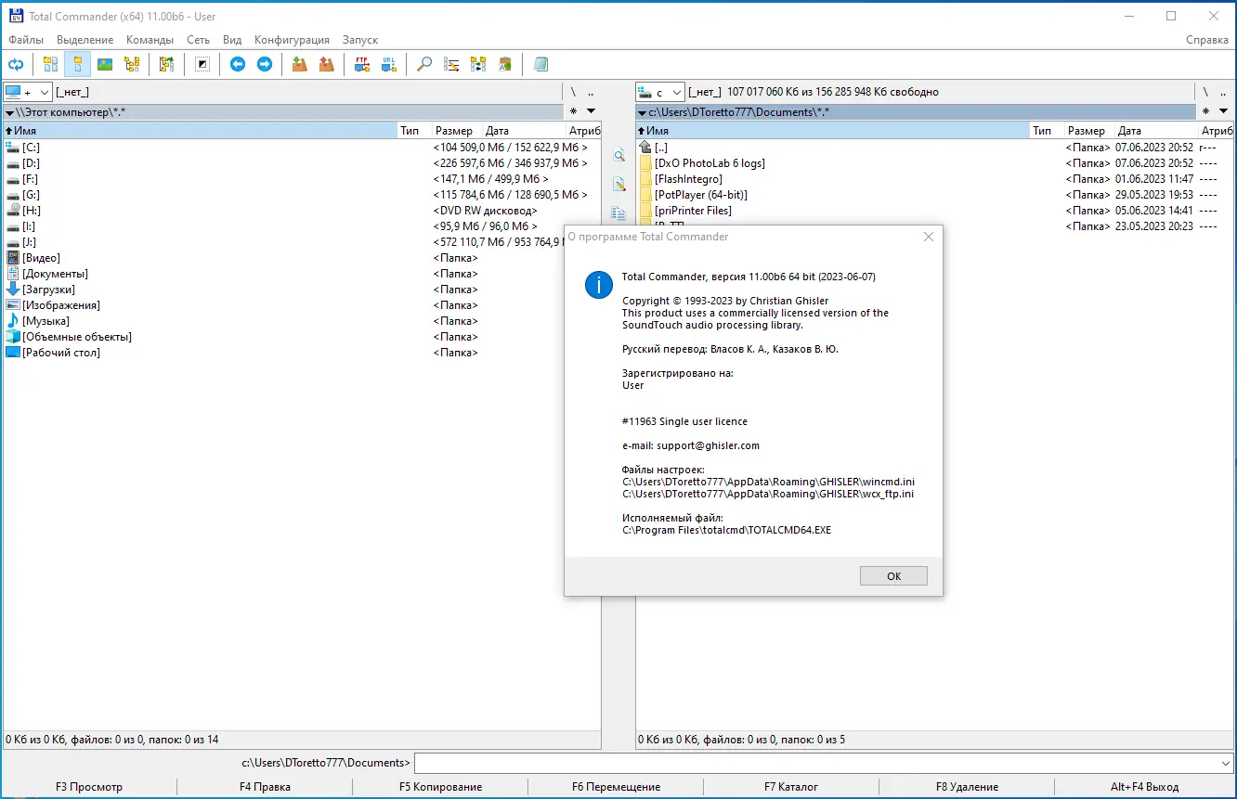This screenshot has height=799, width=1237.
Task: Open the URL new connection icon
Action: pyautogui.click(x=389, y=64)
